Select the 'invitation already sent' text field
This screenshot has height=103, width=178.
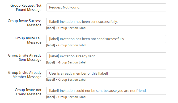(106, 56)
